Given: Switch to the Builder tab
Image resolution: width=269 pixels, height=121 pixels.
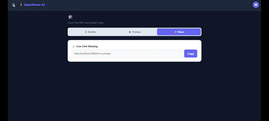Looking at the screenshot, I should click(90, 32).
